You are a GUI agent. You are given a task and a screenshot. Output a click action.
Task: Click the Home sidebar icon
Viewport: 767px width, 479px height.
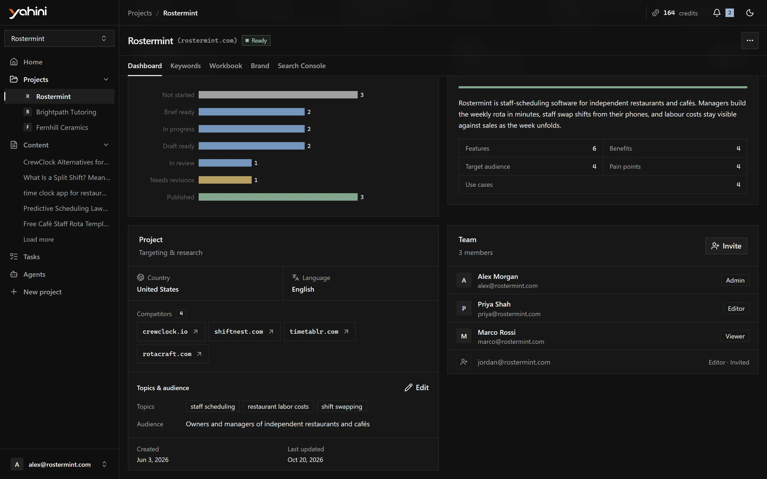click(14, 62)
